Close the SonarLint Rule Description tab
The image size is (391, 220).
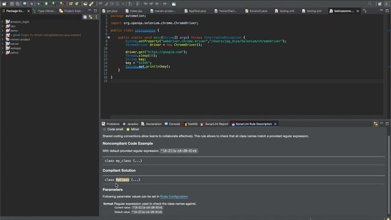[x=276, y=124]
